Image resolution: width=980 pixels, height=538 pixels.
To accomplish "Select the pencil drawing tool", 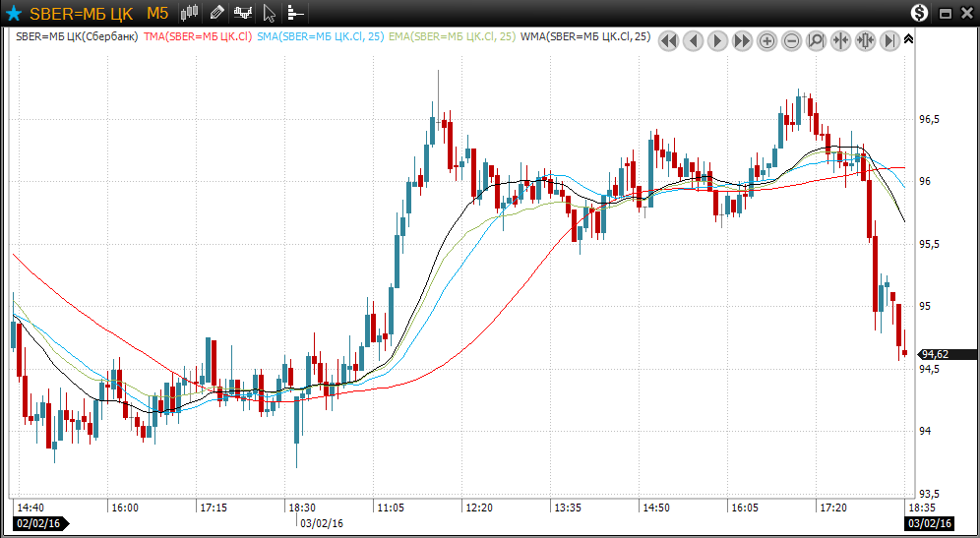I will tap(216, 13).
